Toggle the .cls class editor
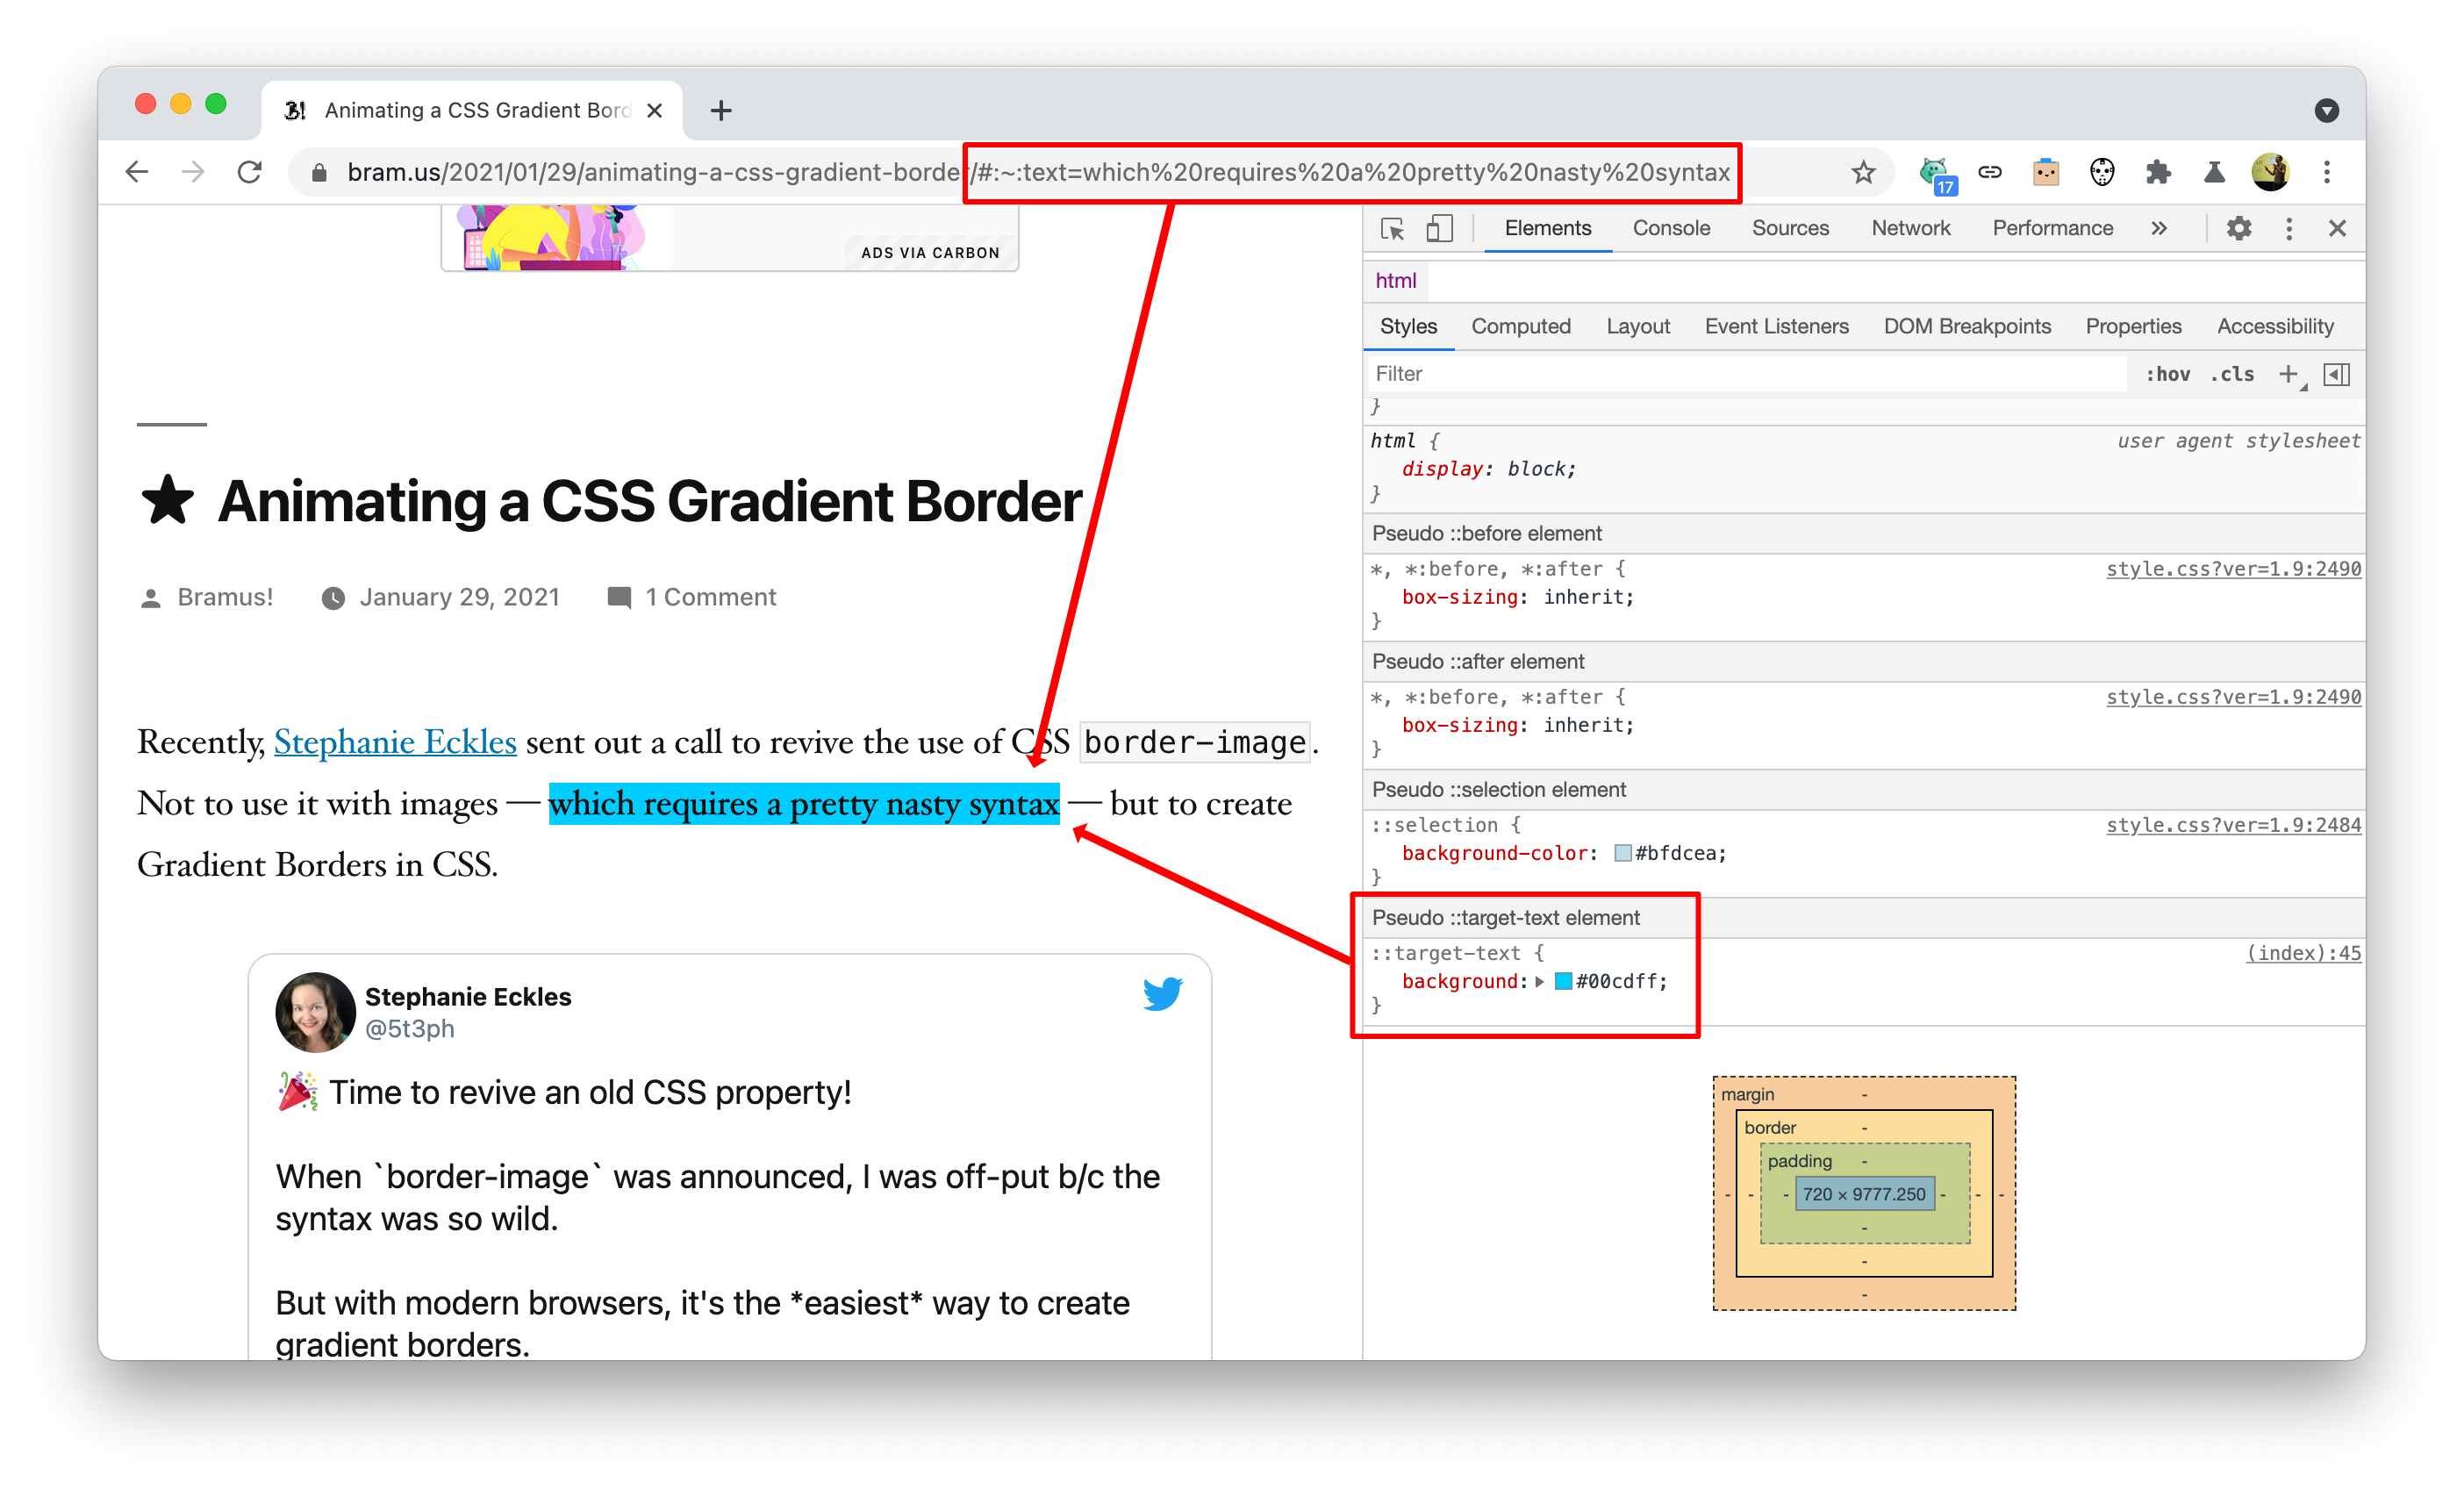 tap(2232, 374)
